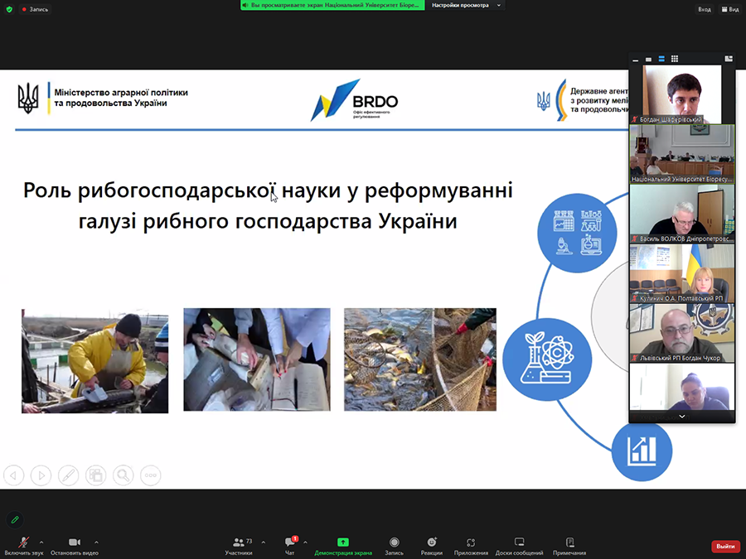This screenshot has height=559, width=746.
Task: Click the bar chart circle on slide
Action: 642,451
